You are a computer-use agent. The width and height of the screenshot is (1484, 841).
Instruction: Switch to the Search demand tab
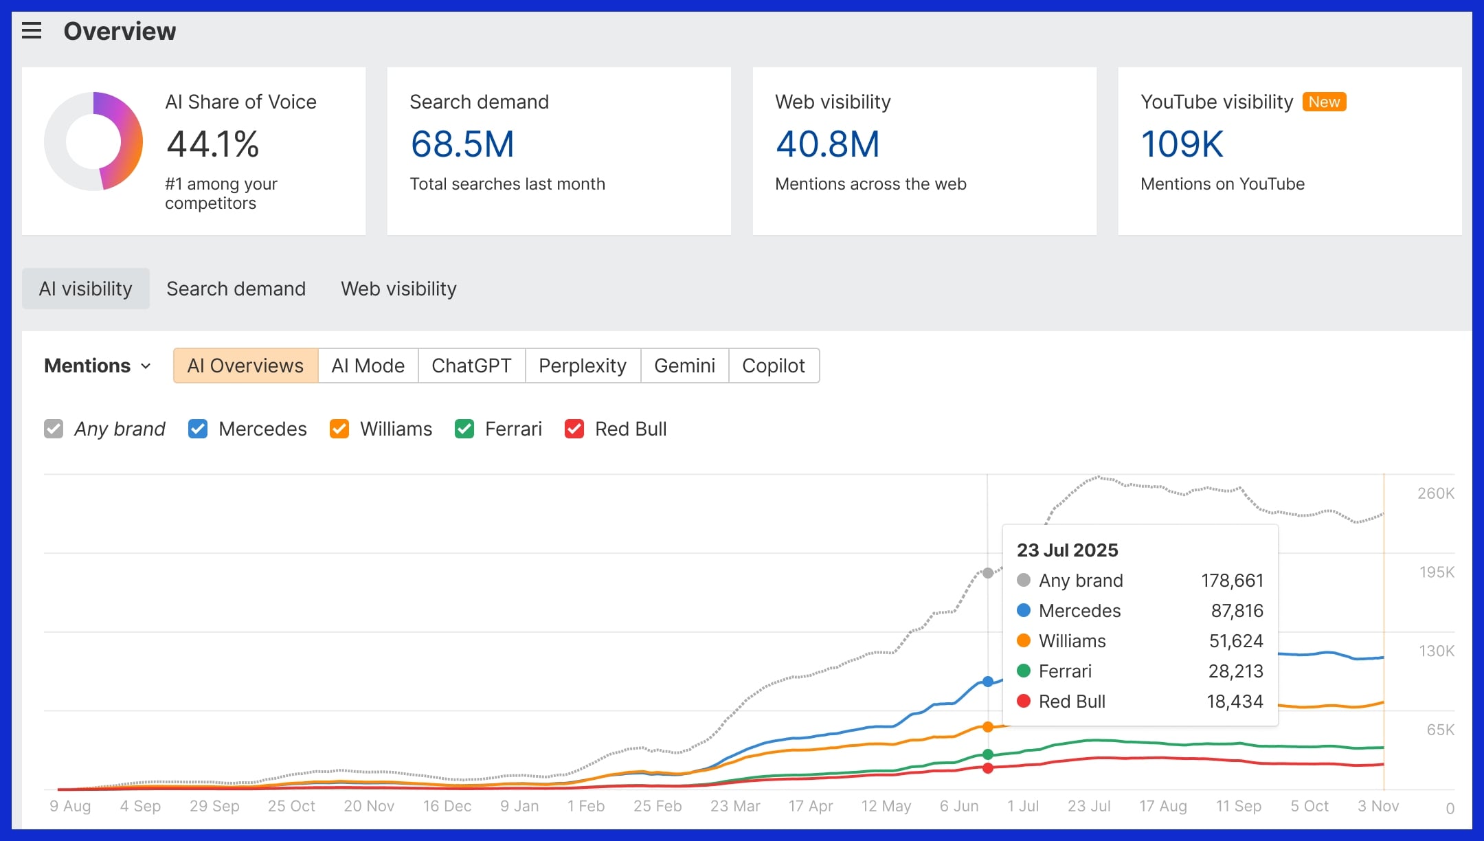point(236,289)
